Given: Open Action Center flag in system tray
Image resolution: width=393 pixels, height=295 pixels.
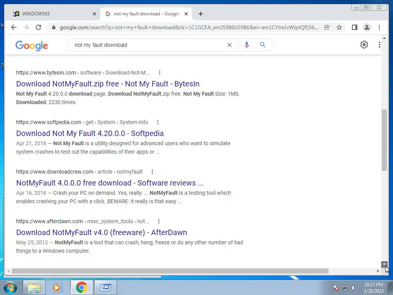Looking at the screenshot, I should pyautogui.click(x=336, y=288).
